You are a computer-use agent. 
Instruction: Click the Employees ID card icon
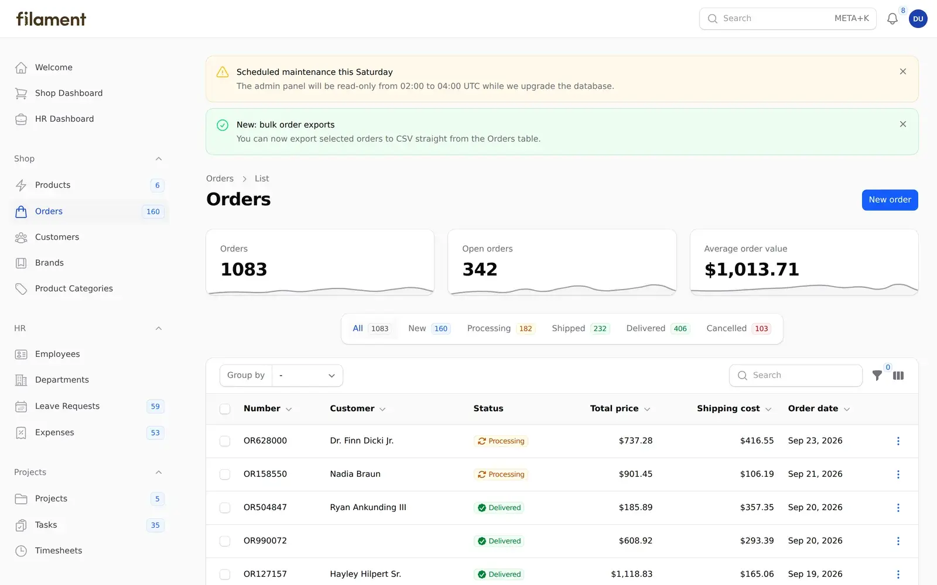(21, 355)
